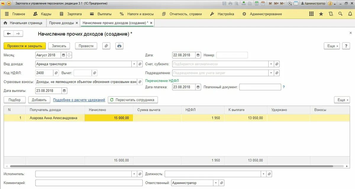The width and height of the screenshot is (355, 189).
Task: Click the Платежный документ input field
Action: (260, 87)
